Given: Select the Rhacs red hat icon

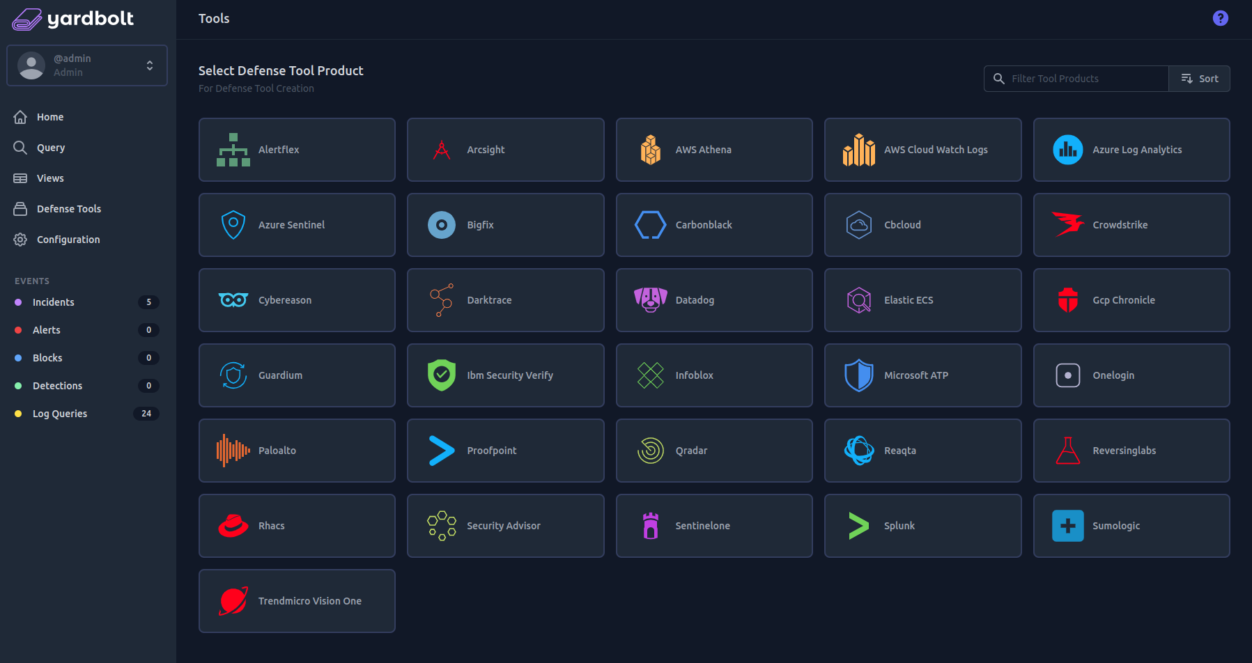Looking at the screenshot, I should (233, 526).
